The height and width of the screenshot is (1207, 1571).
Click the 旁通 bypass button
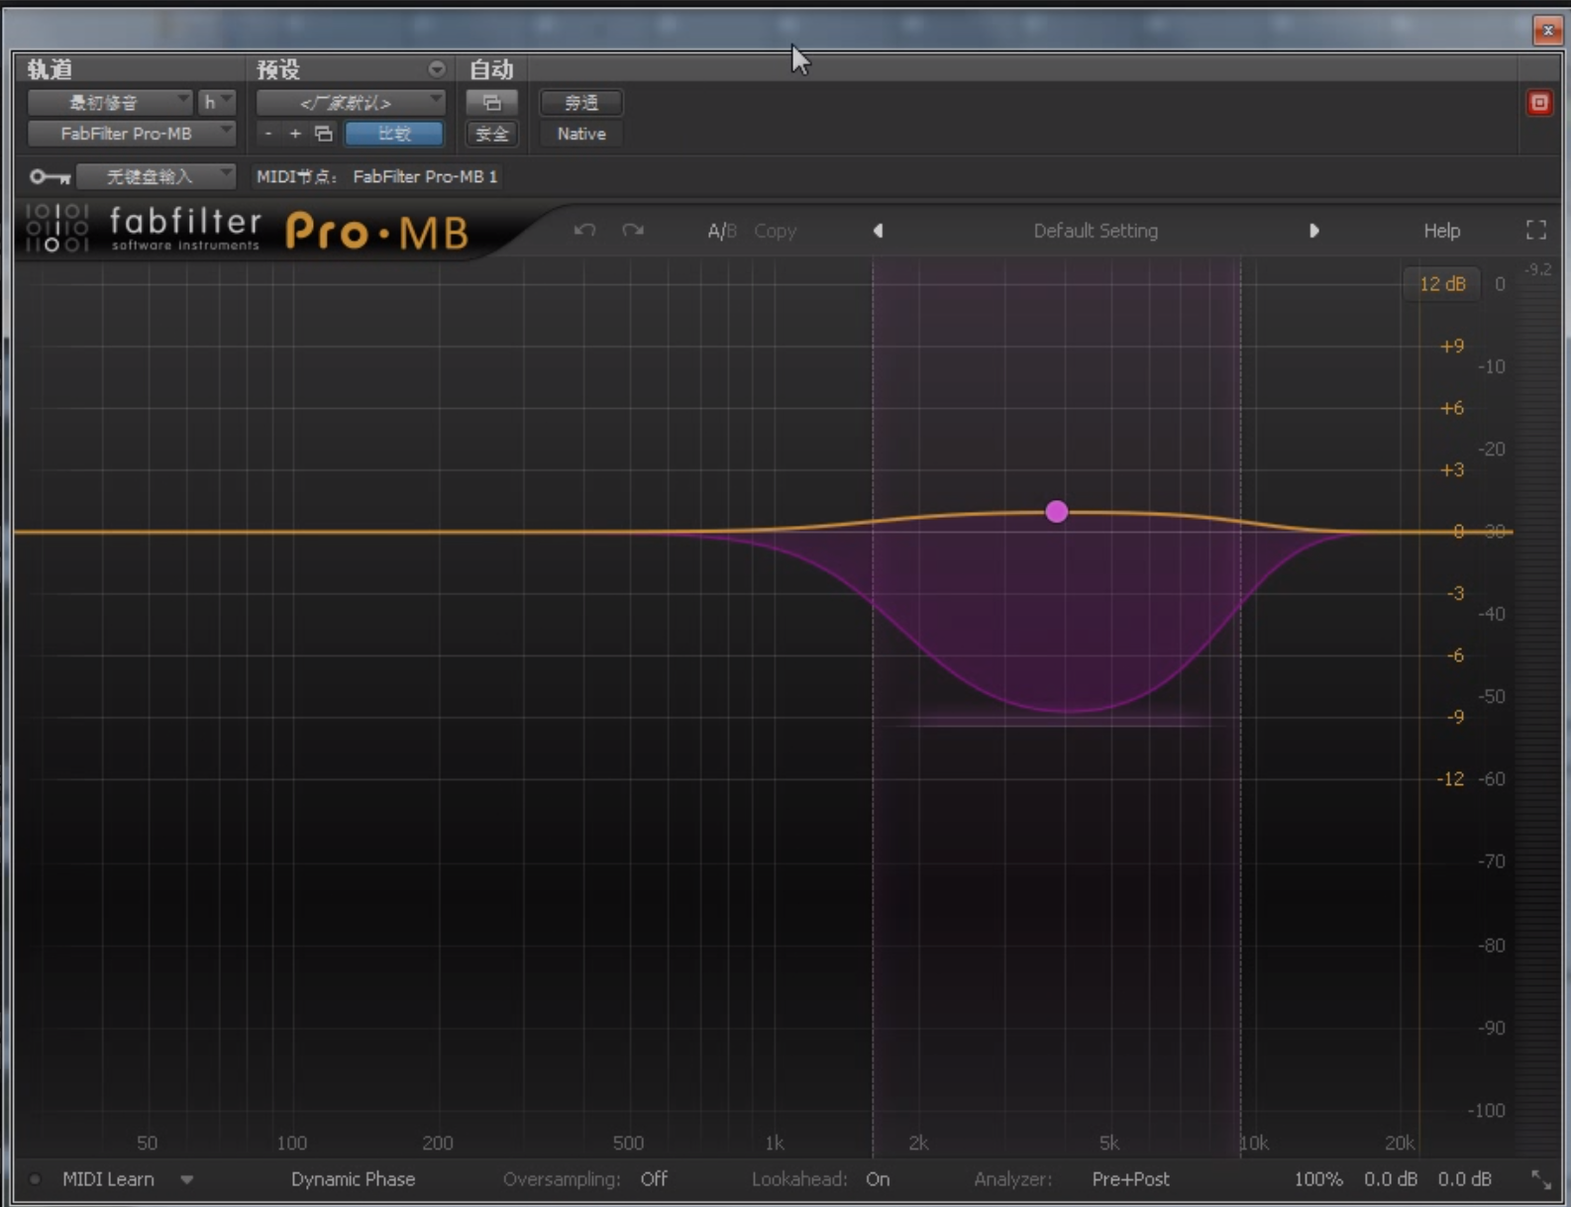tap(580, 103)
